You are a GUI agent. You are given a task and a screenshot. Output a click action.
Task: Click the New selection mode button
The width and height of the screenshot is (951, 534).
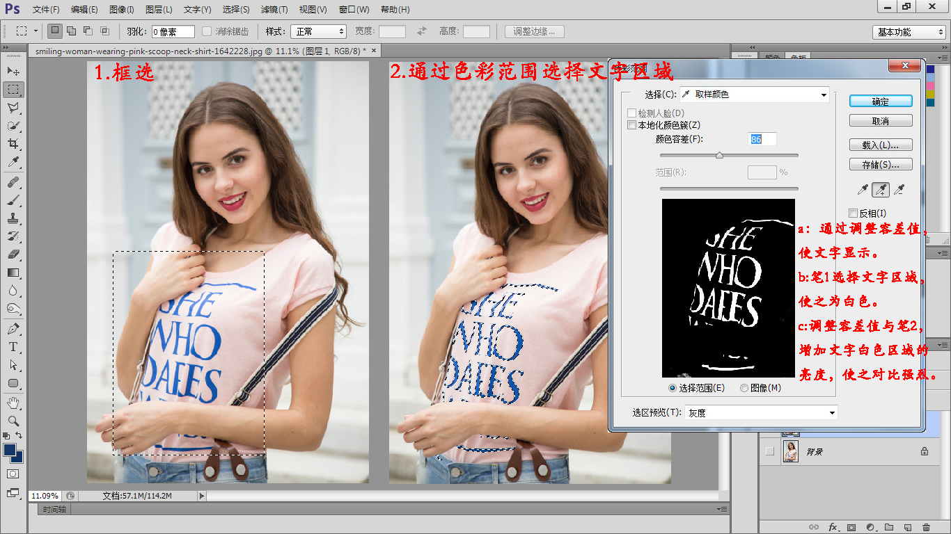pos(54,31)
